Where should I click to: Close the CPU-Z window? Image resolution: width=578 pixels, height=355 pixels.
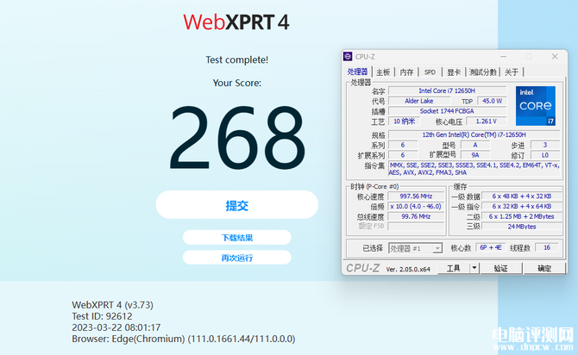(x=555, y=56)
